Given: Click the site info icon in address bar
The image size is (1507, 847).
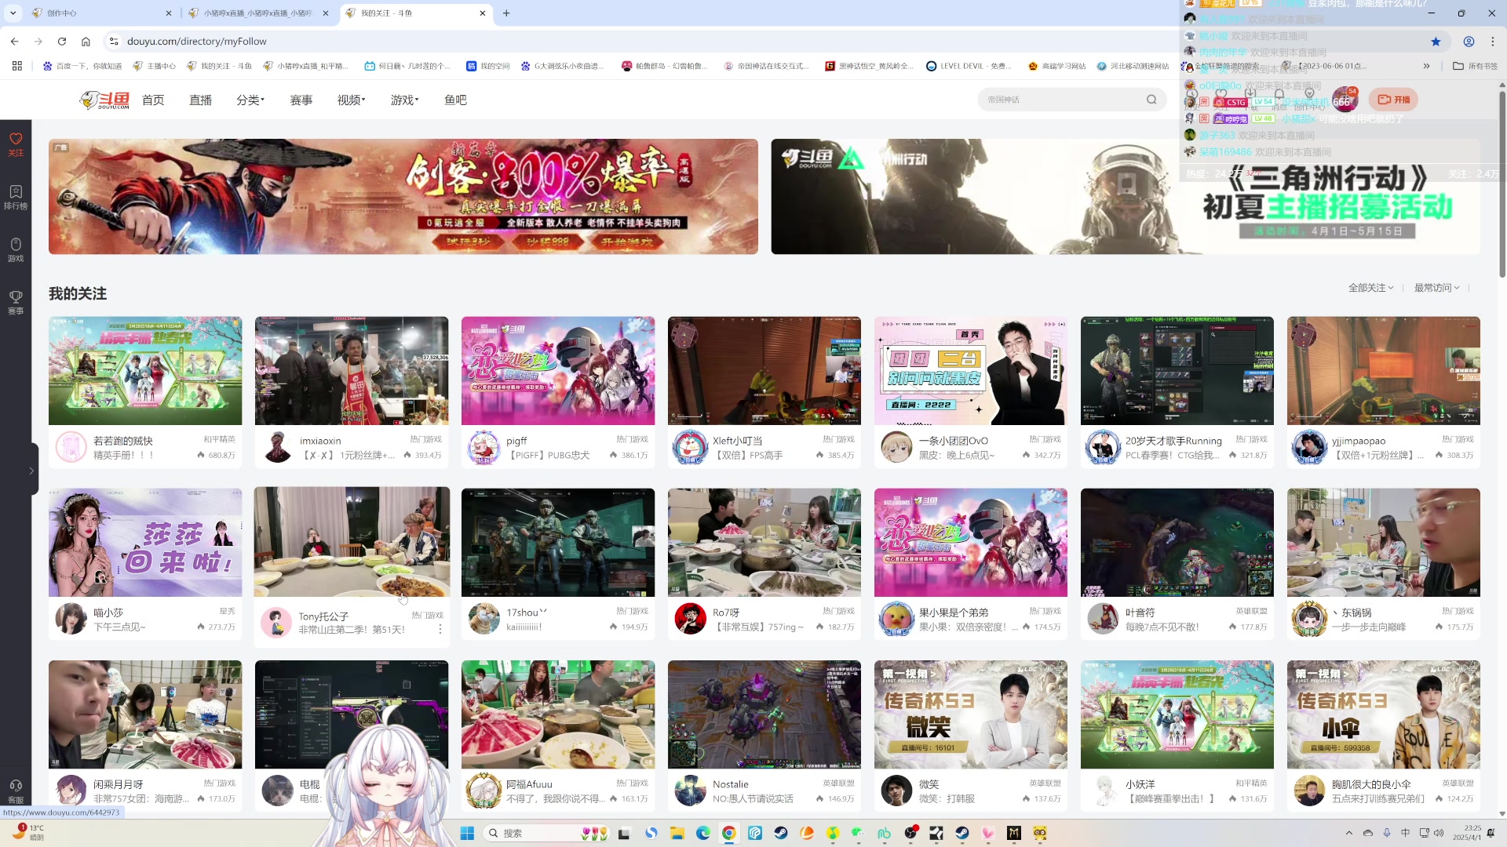Looking at the screenshot, I should pyautogui.click(x=114, y=42).
